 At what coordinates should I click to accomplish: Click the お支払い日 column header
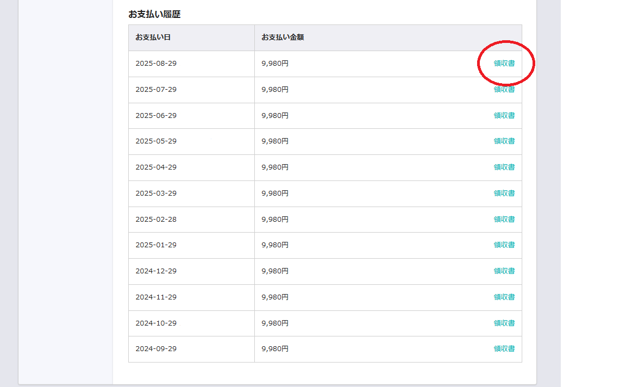153,38
